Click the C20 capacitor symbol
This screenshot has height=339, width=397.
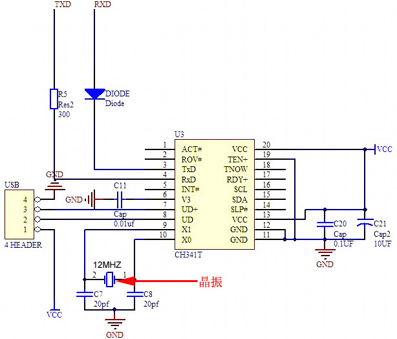tap(323, 225)
